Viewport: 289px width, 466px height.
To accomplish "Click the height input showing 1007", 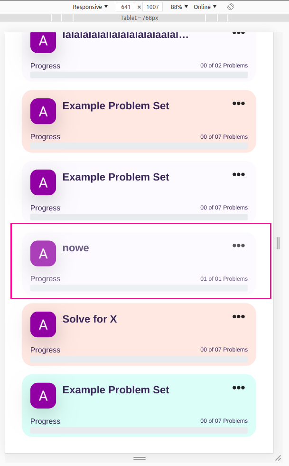I will (x=152, y=7).
